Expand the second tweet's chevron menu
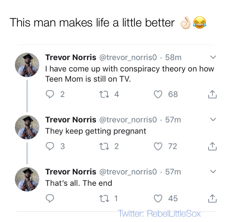 click(x=212, y=120)
